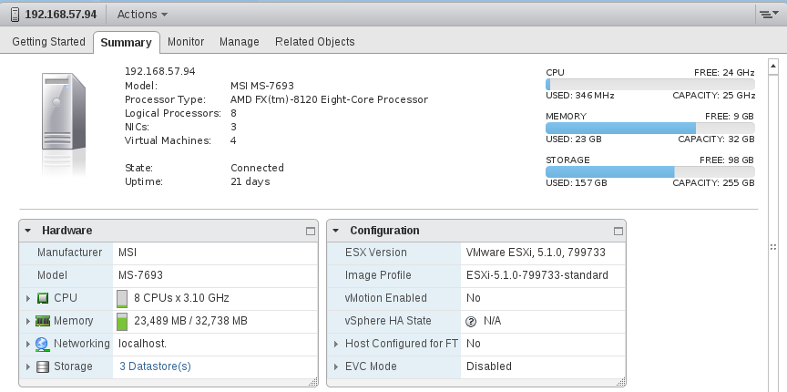Expand the CPU row details
Screen dimensions: 787x392
coord(28,298)
